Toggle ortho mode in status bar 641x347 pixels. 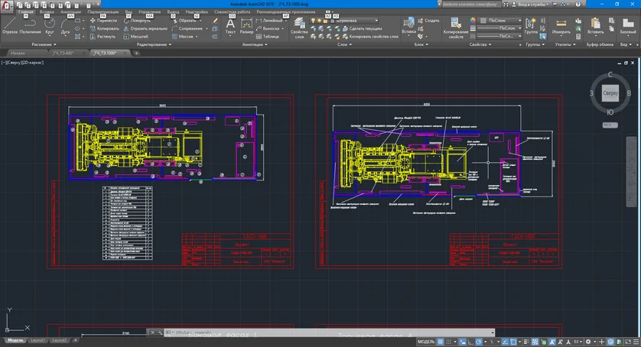470,342
